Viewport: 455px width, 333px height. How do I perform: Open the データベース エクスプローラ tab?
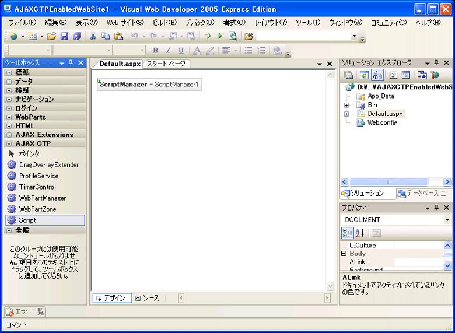tap(423, 194)
